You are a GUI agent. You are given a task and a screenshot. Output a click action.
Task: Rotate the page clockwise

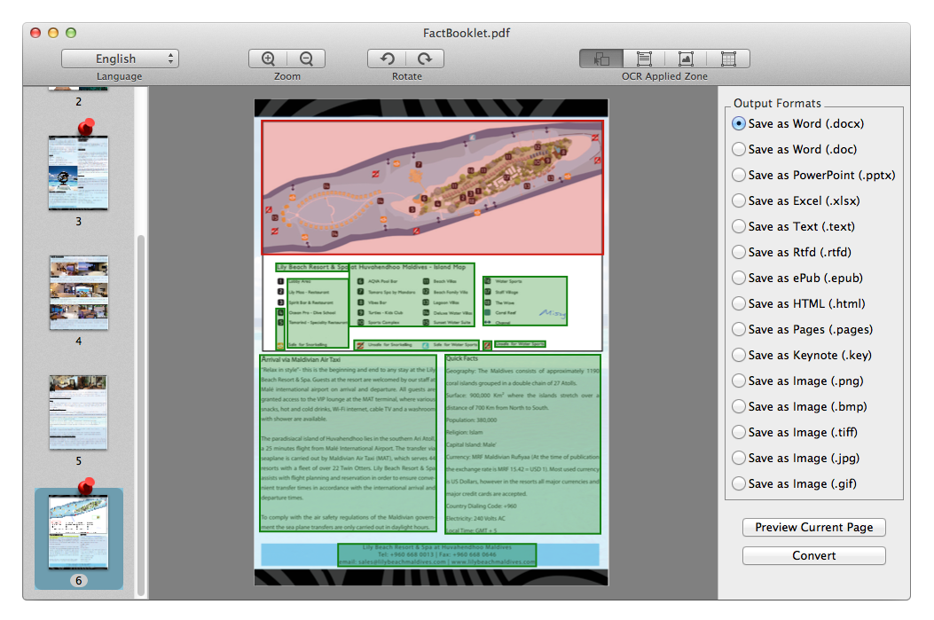click(425, 59)
